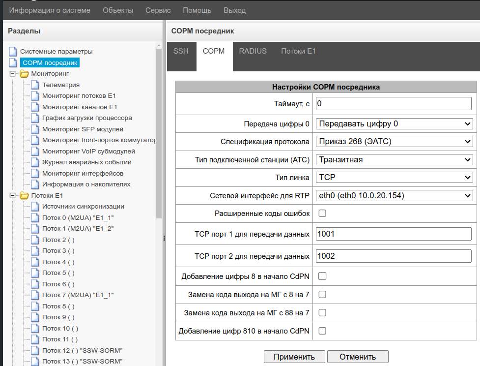The image size is (480, 366).
Task: Enable Расширенные коды ошибок checkbox
Action: pos(322,213)
